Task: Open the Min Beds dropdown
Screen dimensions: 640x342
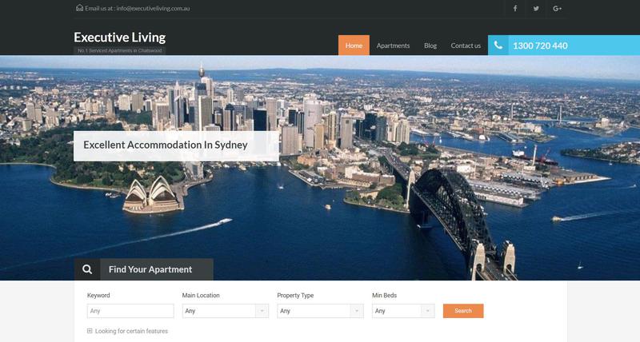Action: point(403,311)
